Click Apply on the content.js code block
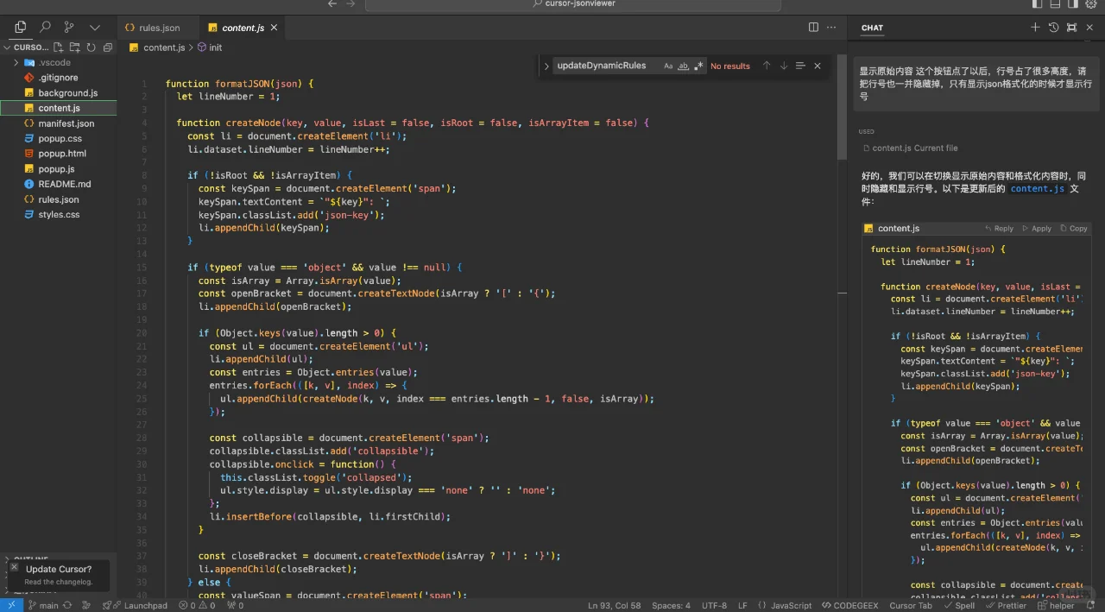Image resolution: width=1105 pixels, height=612 pixels. 1037,229
